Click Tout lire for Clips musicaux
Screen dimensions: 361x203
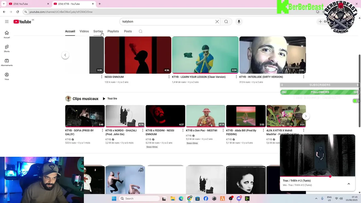[110, 99]
